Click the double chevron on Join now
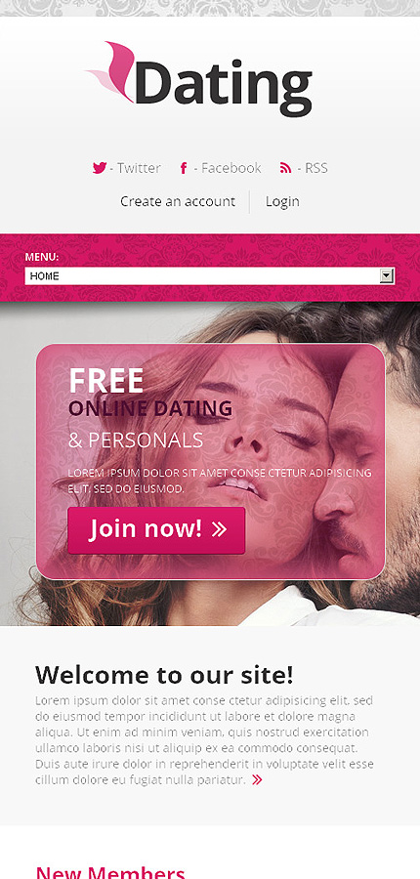The image size is (420, 879). click(219, 529)
